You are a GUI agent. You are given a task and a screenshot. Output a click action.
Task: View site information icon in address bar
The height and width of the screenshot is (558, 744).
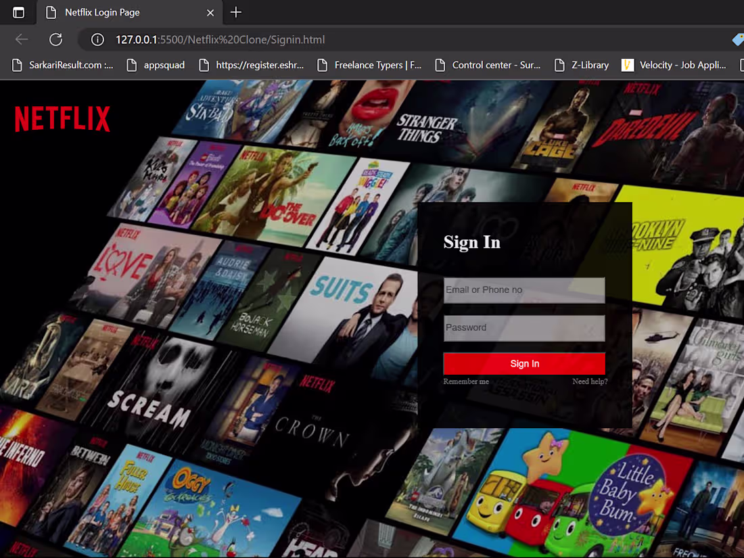[97, 39]
